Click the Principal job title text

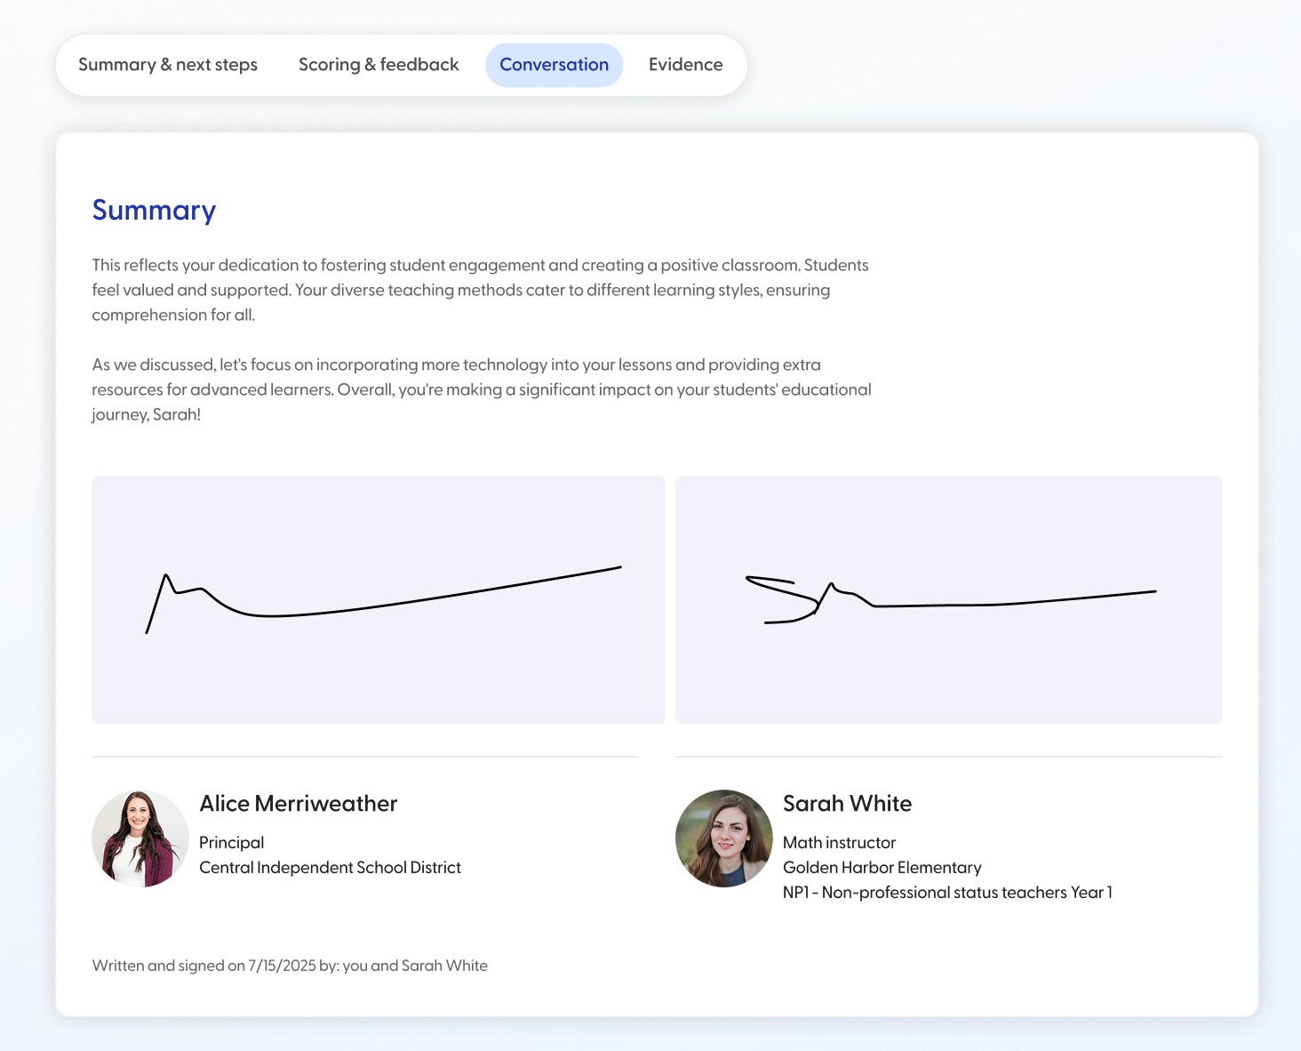pos(231,843)
